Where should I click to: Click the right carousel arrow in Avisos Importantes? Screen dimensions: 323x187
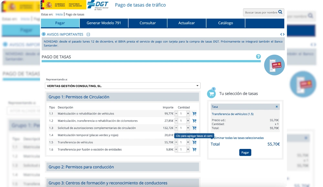coord(284,34)
